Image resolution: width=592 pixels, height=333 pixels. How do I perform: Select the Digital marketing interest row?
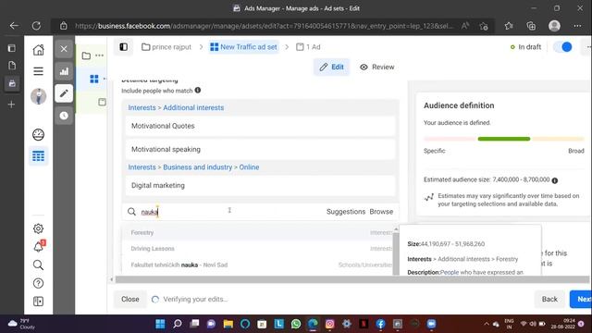point(260,185)
